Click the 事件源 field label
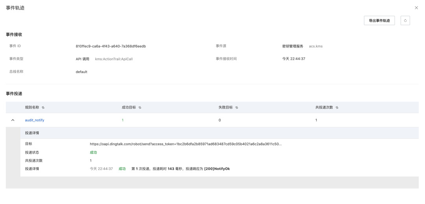The height and width of the screenshot is (204, 425). (x=221, y=46)
